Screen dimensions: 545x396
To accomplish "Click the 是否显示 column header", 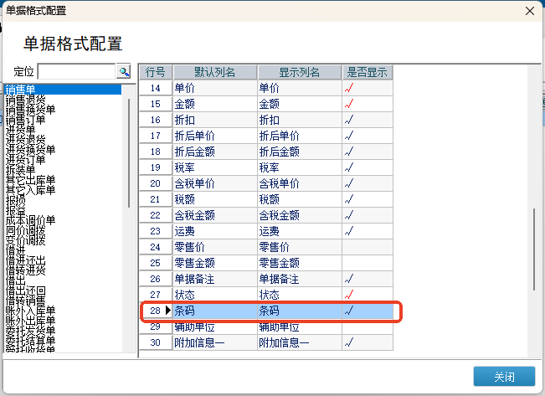I will click(x=366, y=72).
